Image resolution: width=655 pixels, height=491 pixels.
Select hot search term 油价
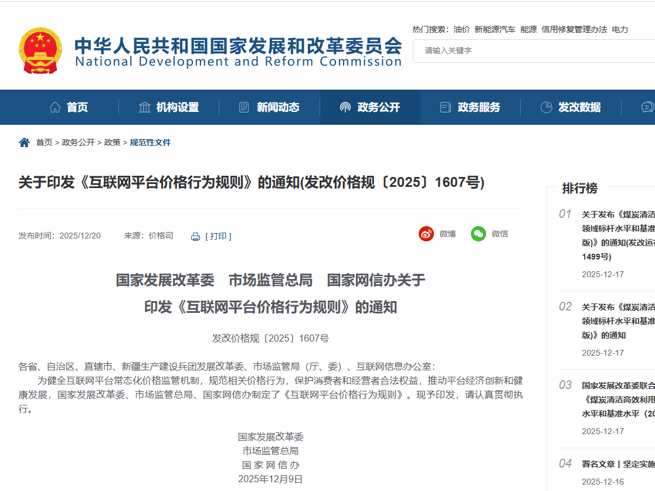point(461,29)
